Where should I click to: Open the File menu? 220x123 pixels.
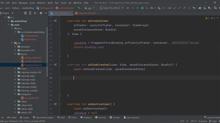click(2, 3)
